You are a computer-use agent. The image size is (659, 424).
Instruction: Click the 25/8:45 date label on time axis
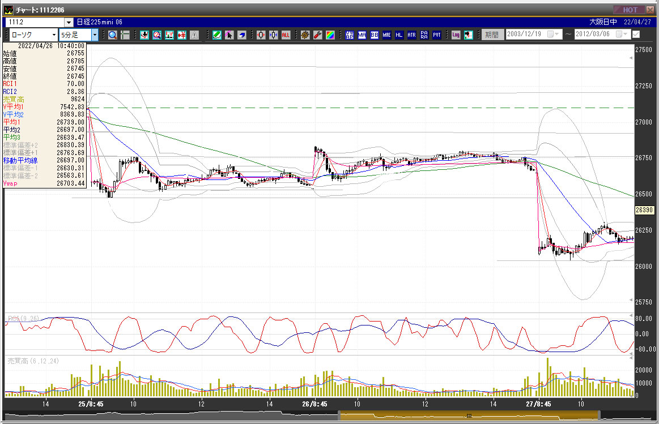[91, 404]
